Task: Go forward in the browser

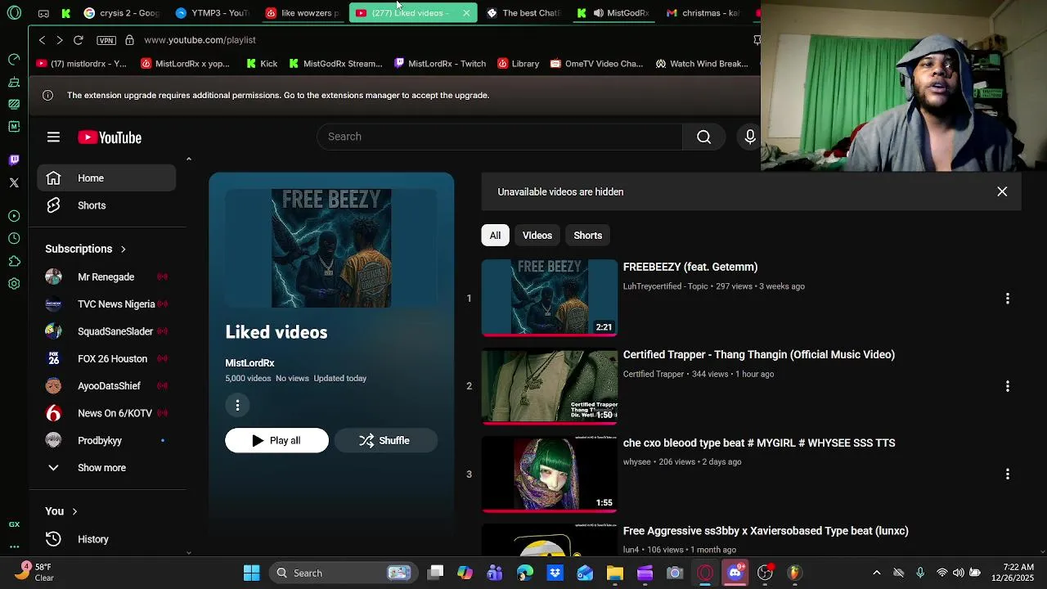Action: tap(59, 40)
